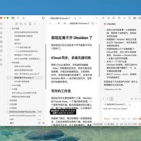This screenshot has height=141, width=141.
Task: Open backlinks panel icon in right sidebar
Action: [103, 18]
